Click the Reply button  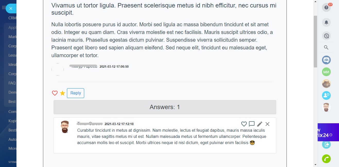tap(75, 93)
